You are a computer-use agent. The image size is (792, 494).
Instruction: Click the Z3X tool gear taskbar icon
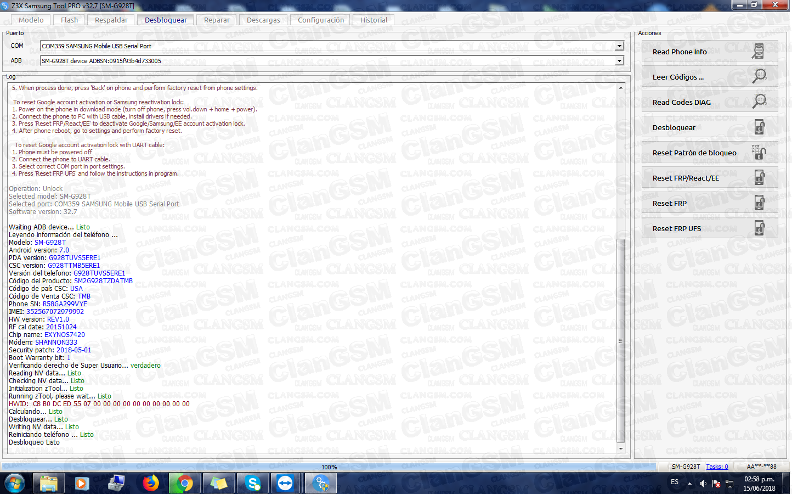[x=320, y=484]
